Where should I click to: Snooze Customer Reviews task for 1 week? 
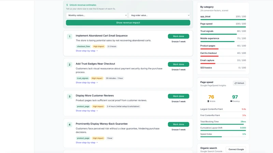(x=178, y=101)
